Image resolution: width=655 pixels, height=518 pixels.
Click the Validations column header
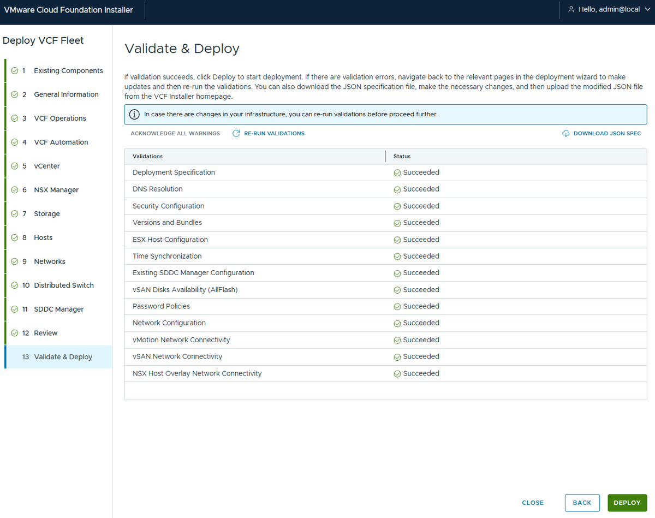pyautogui.click(x=255, y=156)
